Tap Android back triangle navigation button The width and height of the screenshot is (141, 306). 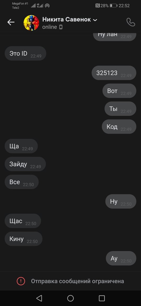(39, 298)
